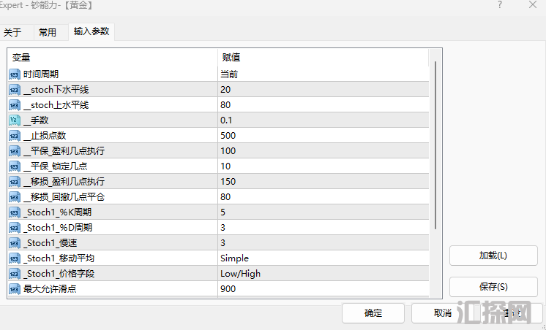Click the icon next to __stoch下水平线
Screen dimensions: 546x330
click(x=15, y=90)
